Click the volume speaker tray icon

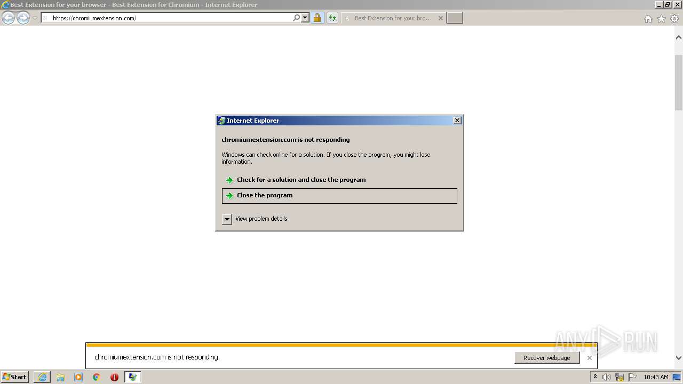point(607,377)
